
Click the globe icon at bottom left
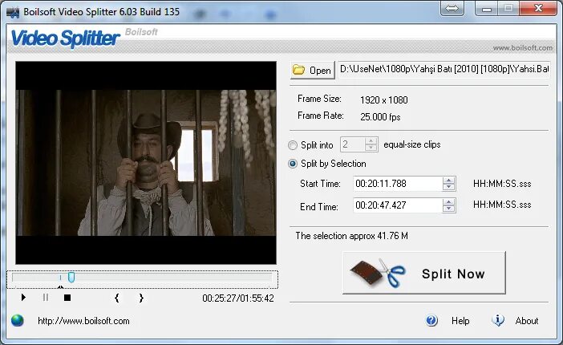click(17, 320)
